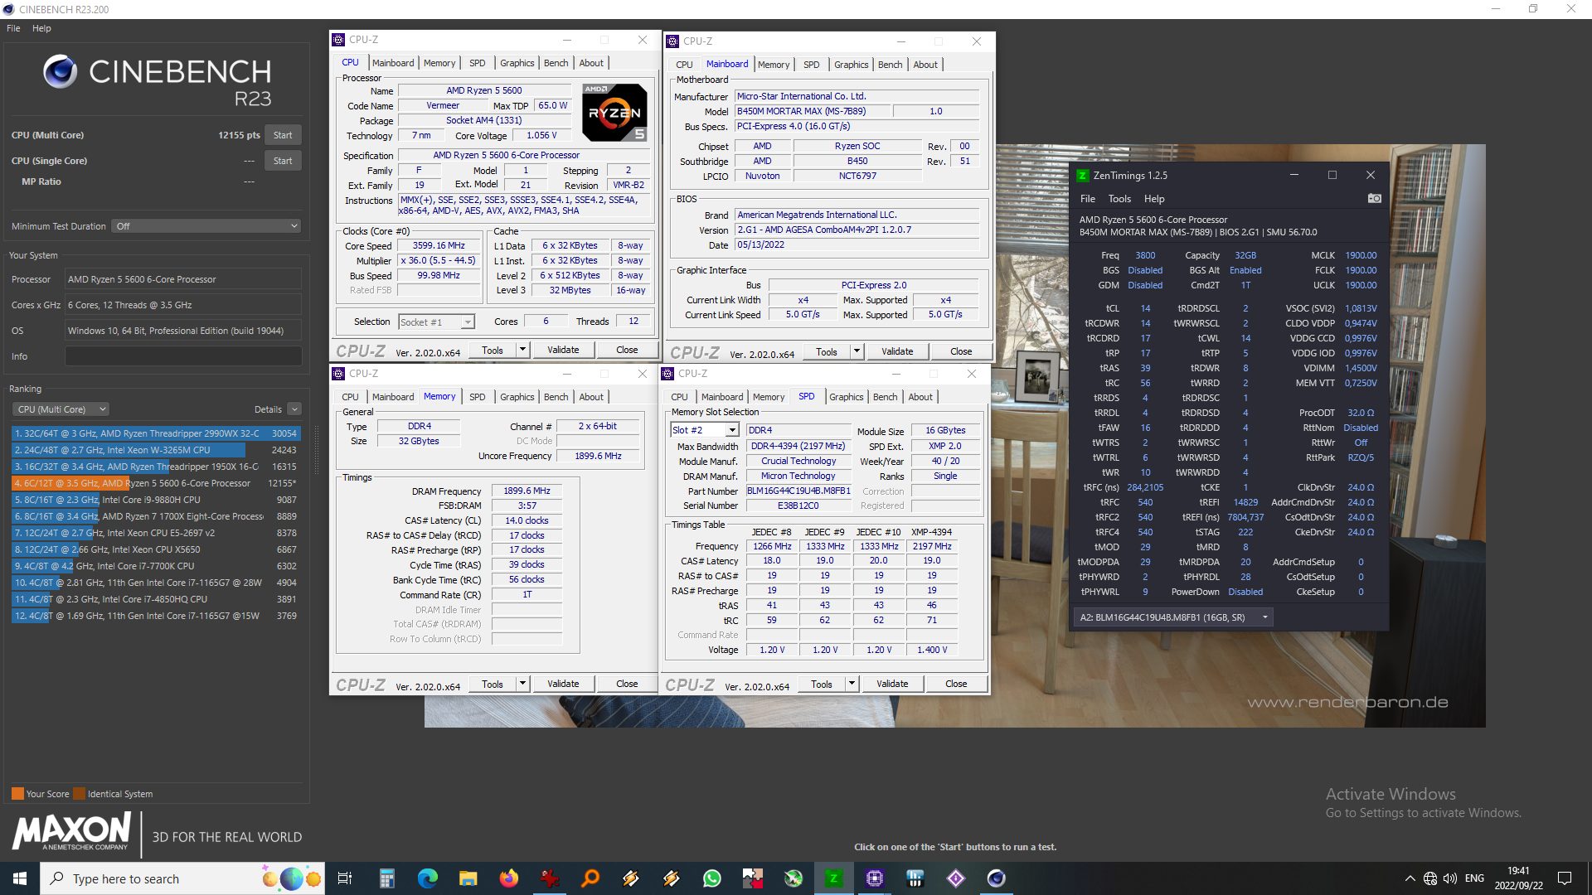Select the Xeon W-3265M ranking bar
This screenshot has height=895, width=1592.
pos(156,450)
